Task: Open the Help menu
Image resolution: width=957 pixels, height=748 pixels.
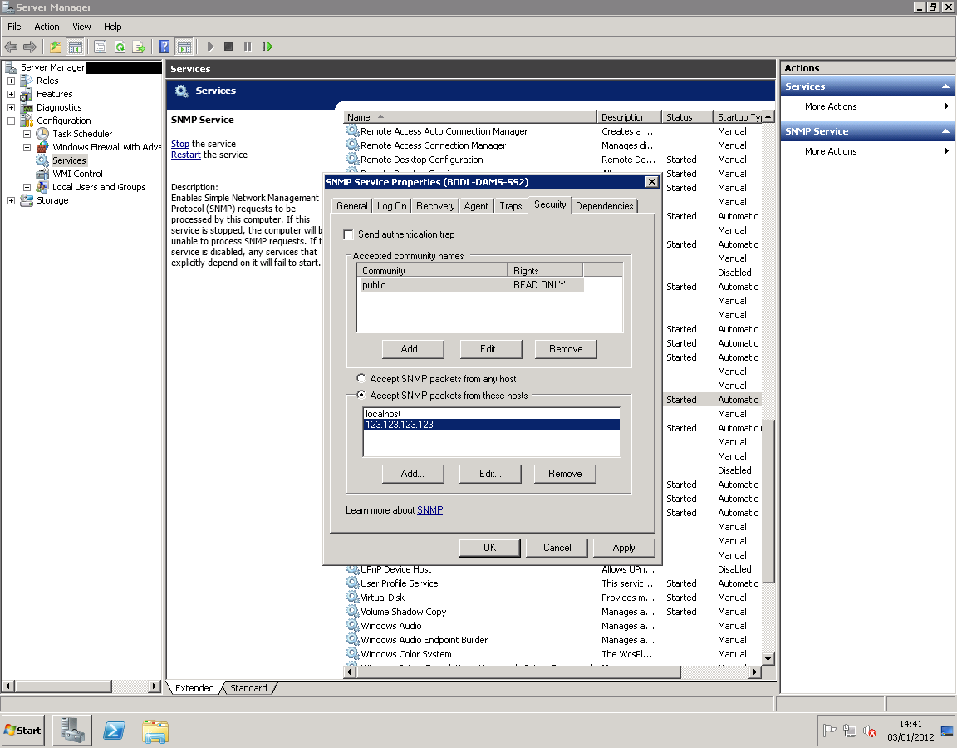Action: pyautogui.click(x=112, y=27)
